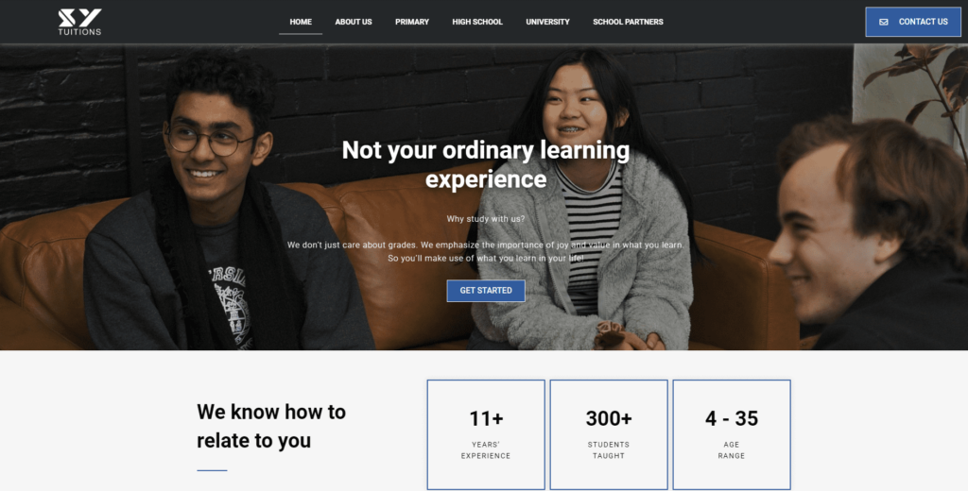Click the hero headline 'Not your ordinary learning experience'

coord(486,164)
